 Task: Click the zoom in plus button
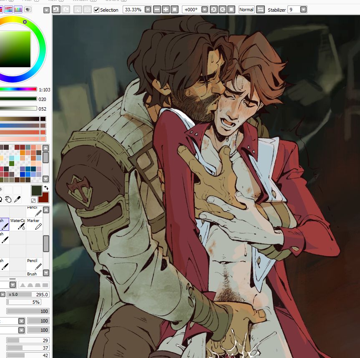tap(166, 10)
